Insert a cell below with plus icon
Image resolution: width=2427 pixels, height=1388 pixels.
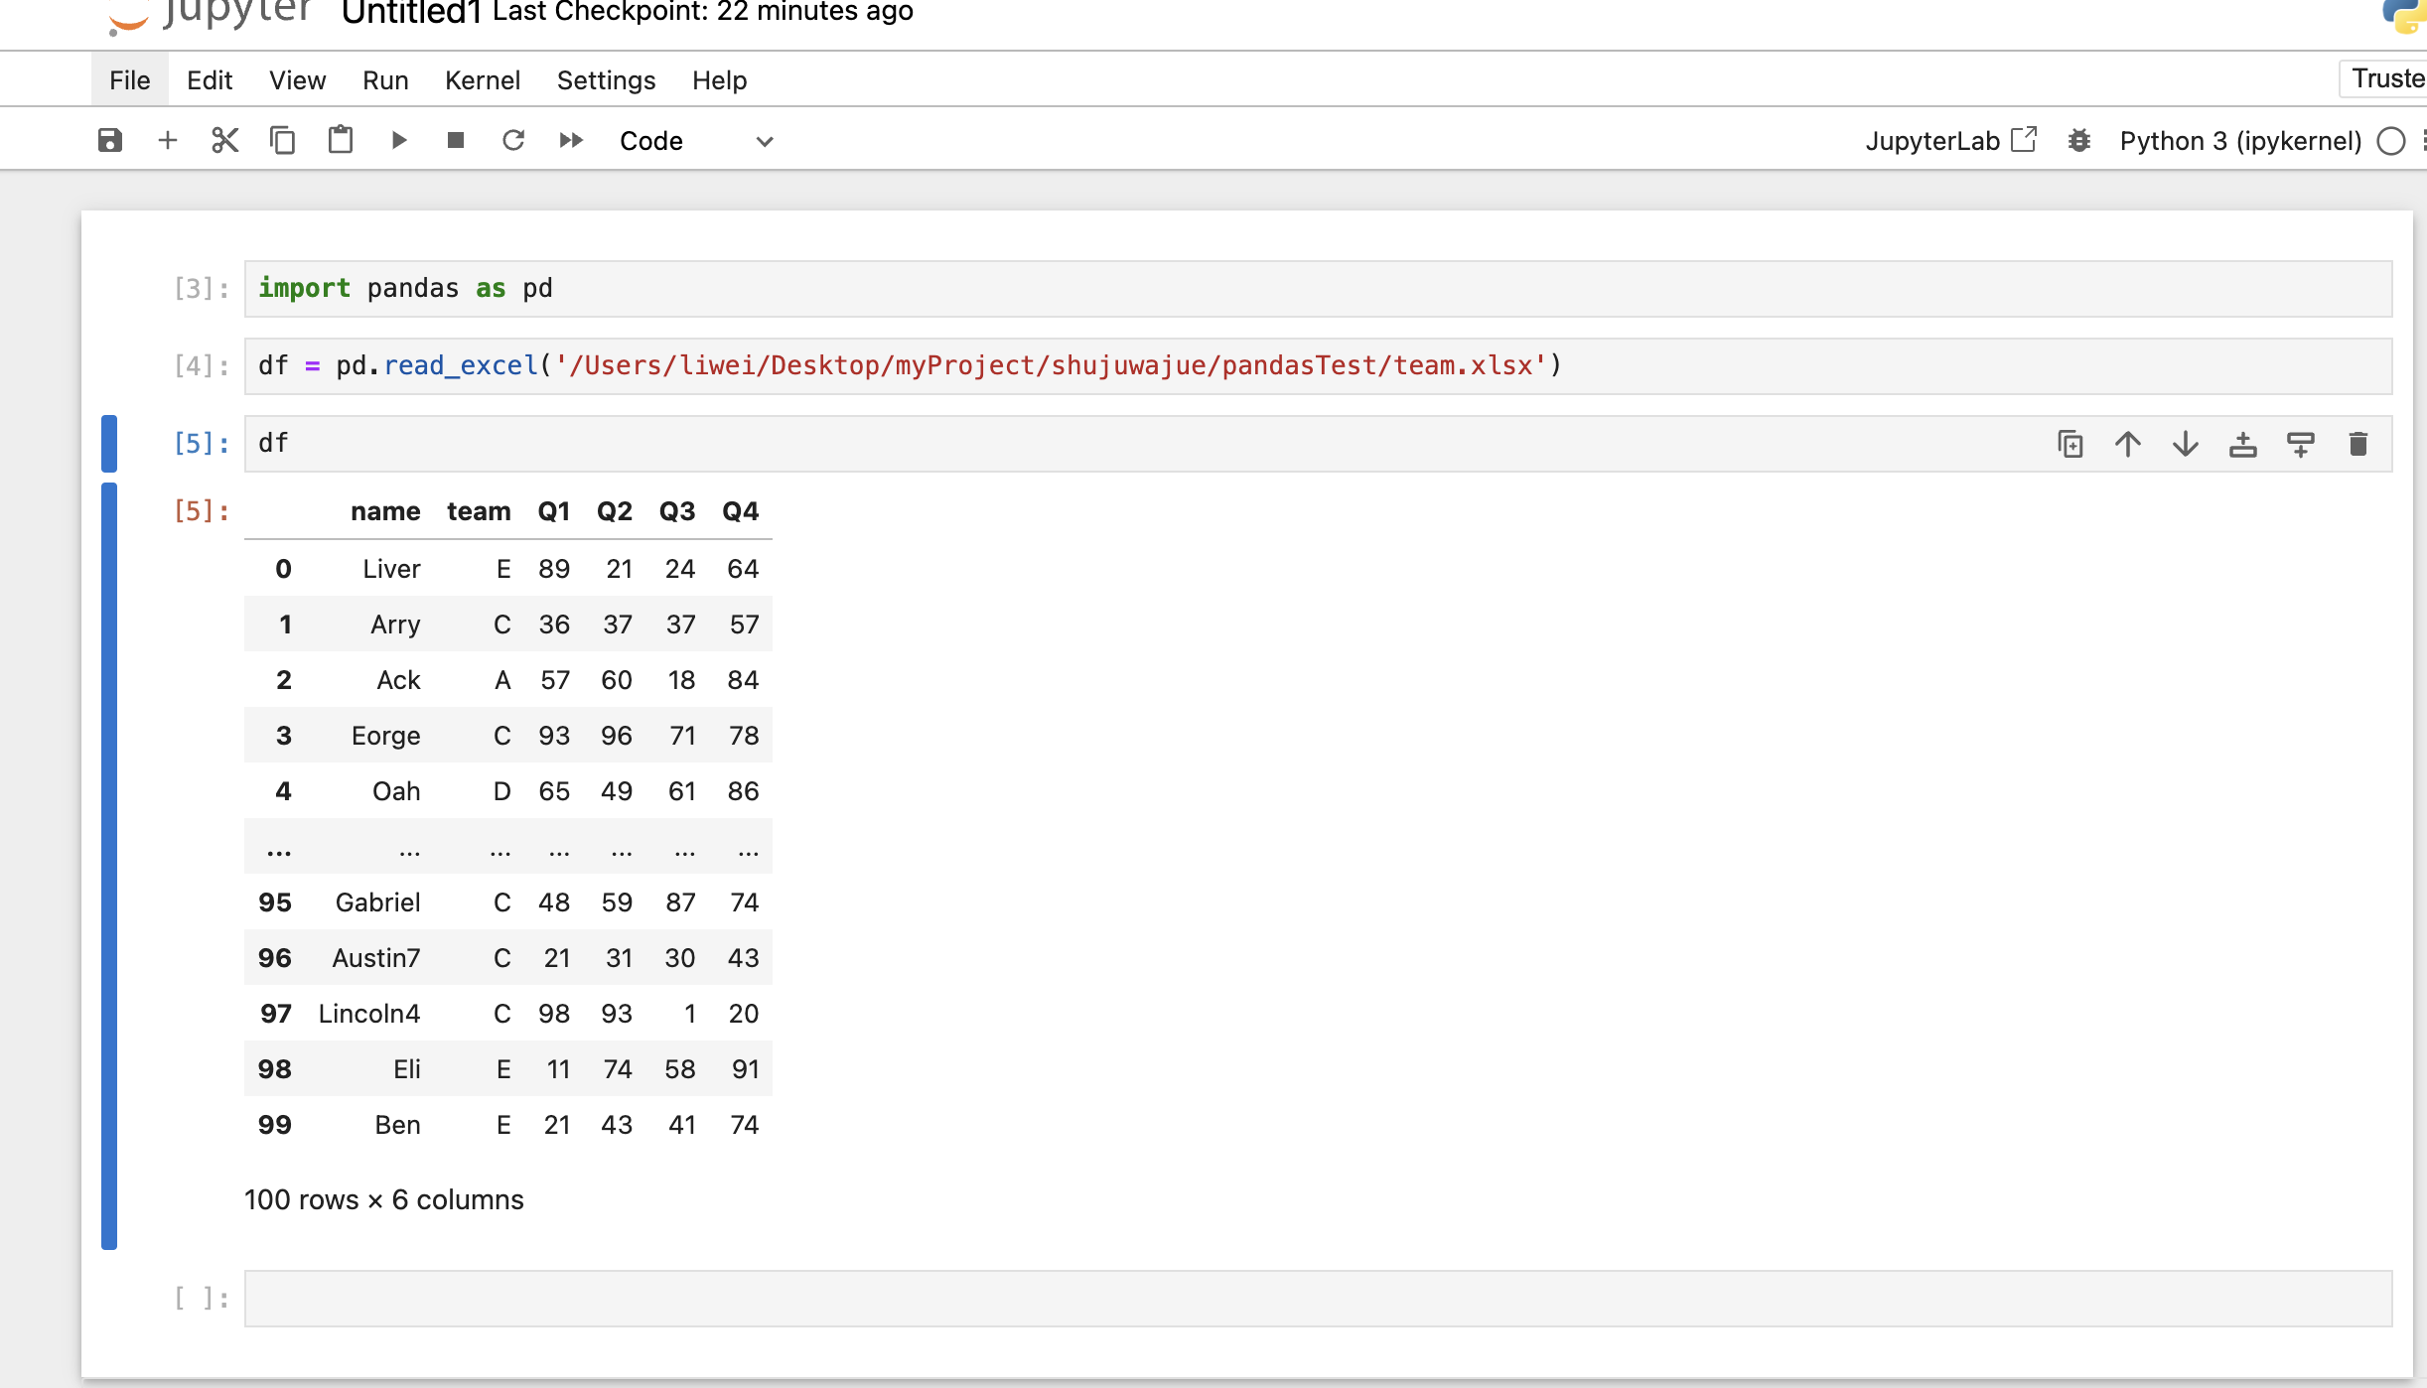(x=168, y=140)
